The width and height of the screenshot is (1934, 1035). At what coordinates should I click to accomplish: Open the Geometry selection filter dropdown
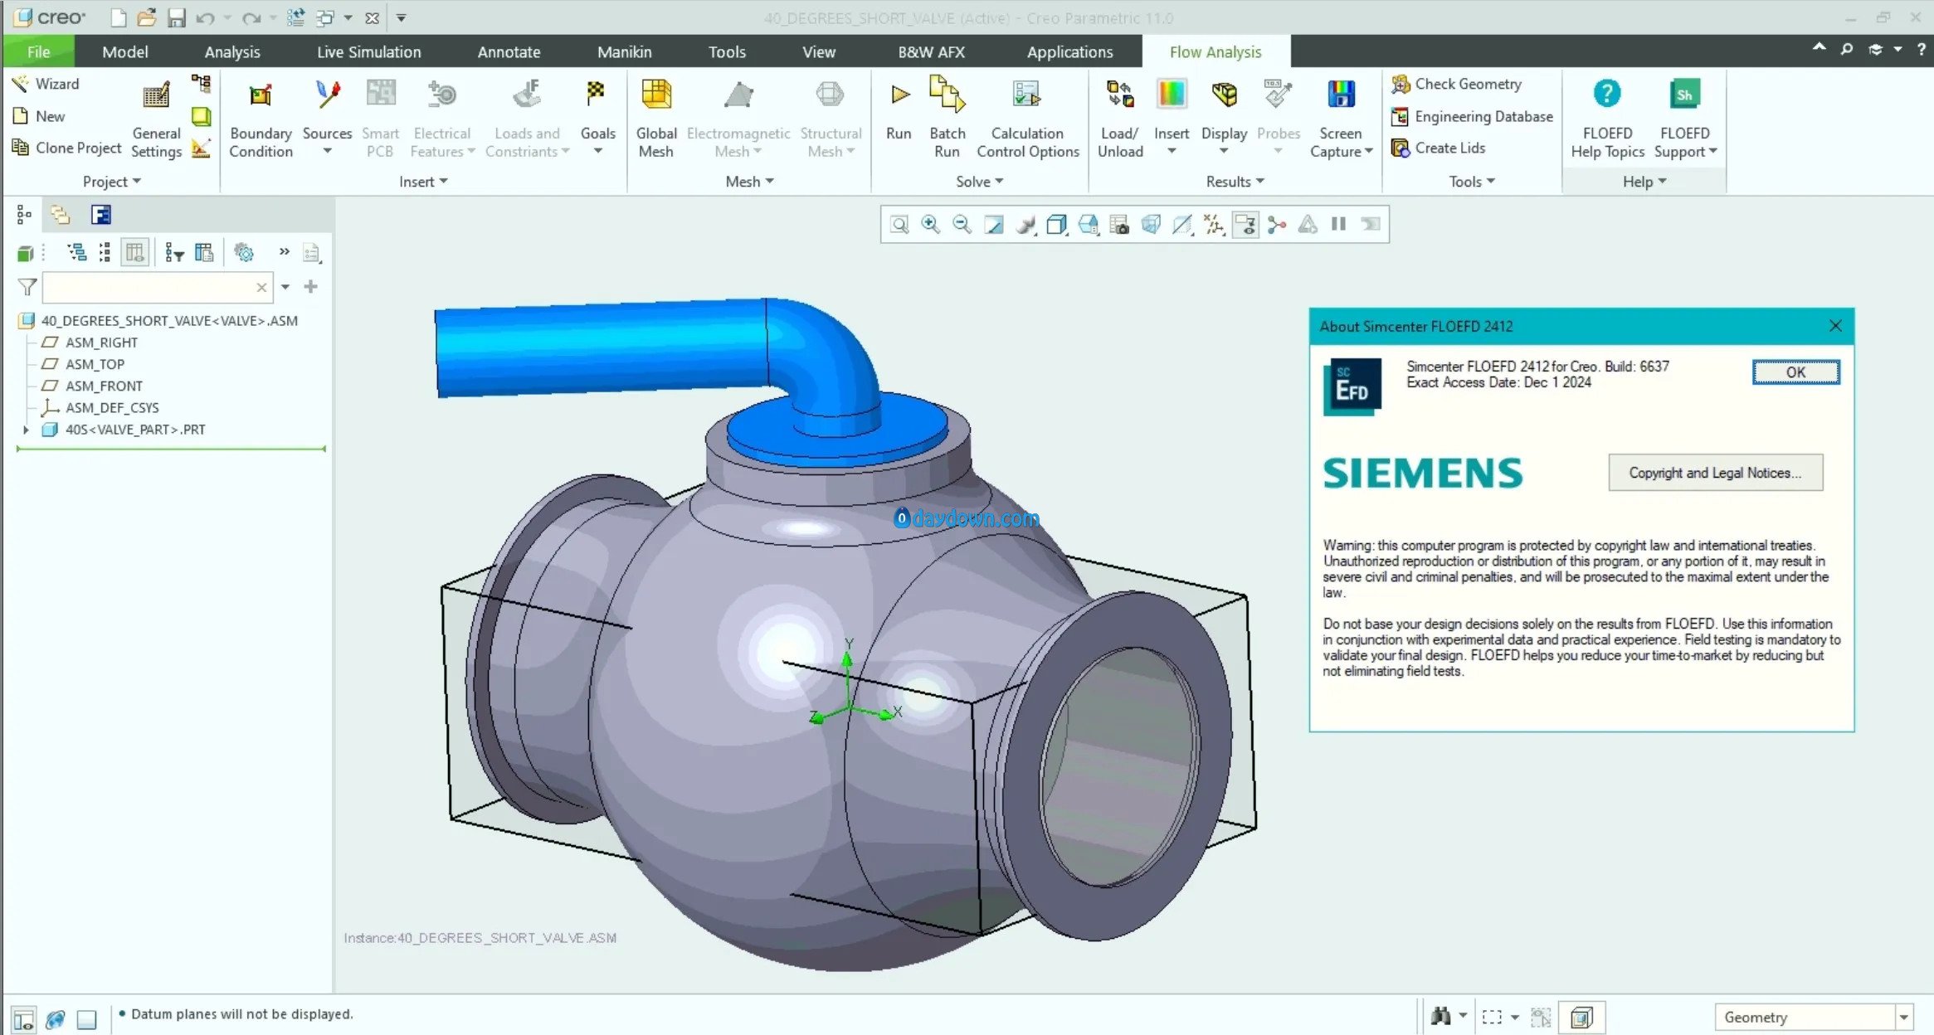tap(1904, 1017)
